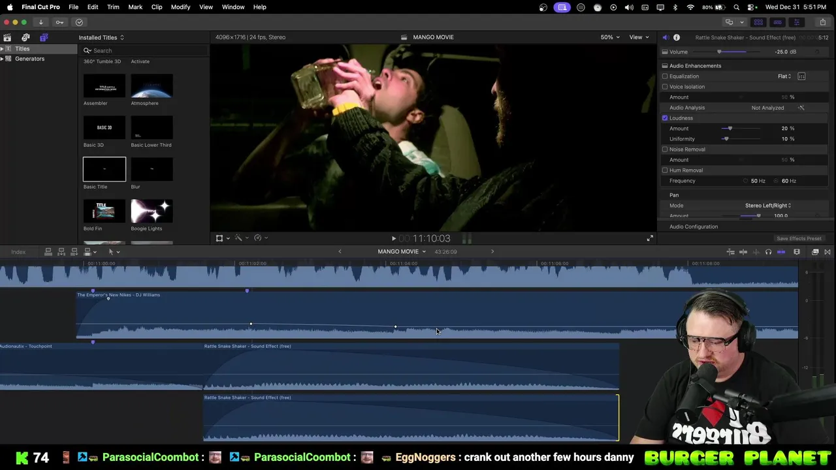Go back in timeline history arrow
The height and width of the screenshot is (470, 836).
[x=340, y=251]
